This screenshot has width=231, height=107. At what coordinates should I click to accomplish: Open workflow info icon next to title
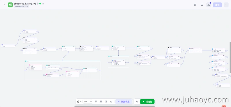[38, 3]
